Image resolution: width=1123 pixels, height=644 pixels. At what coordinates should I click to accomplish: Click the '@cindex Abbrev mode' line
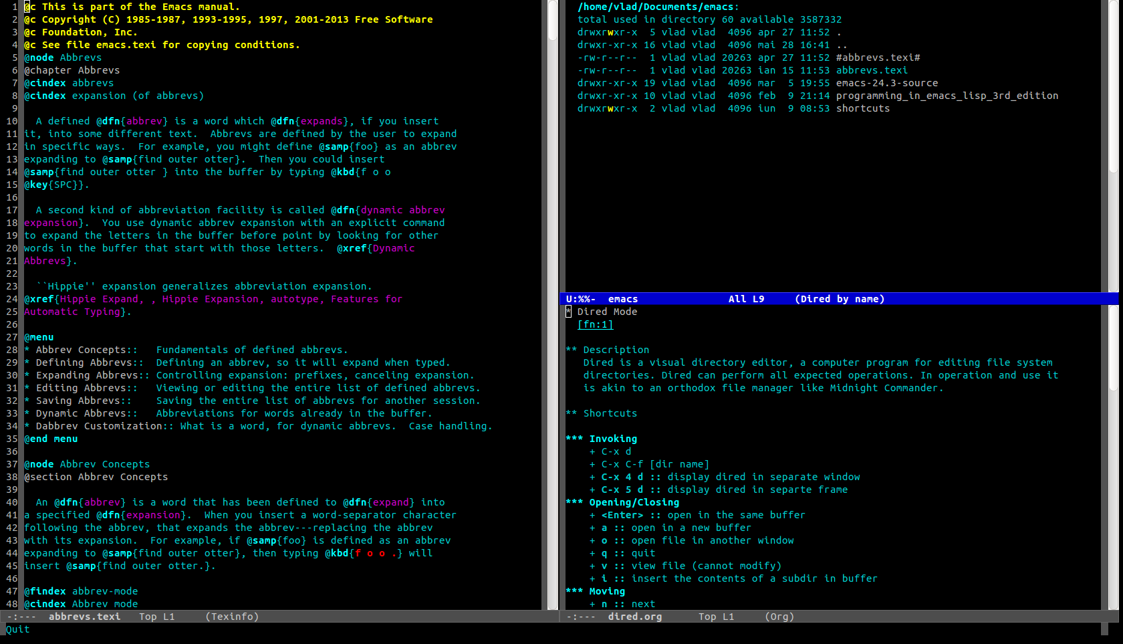pos(81,604)
